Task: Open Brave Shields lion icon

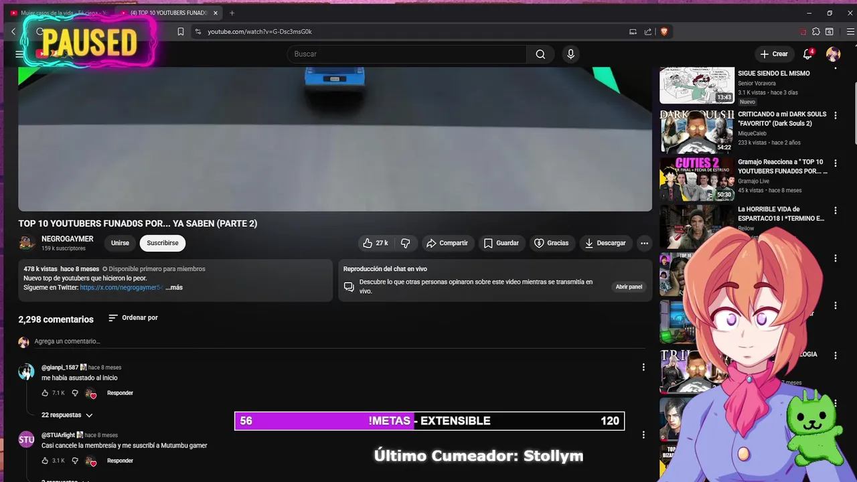Action: pyautogui.click(x=664, y=31)
